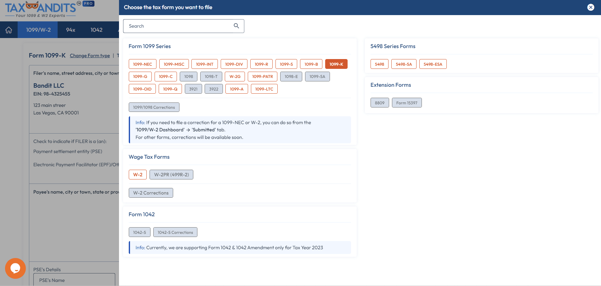
Task: Switch to the 94x tab
Action: point(71,30)
